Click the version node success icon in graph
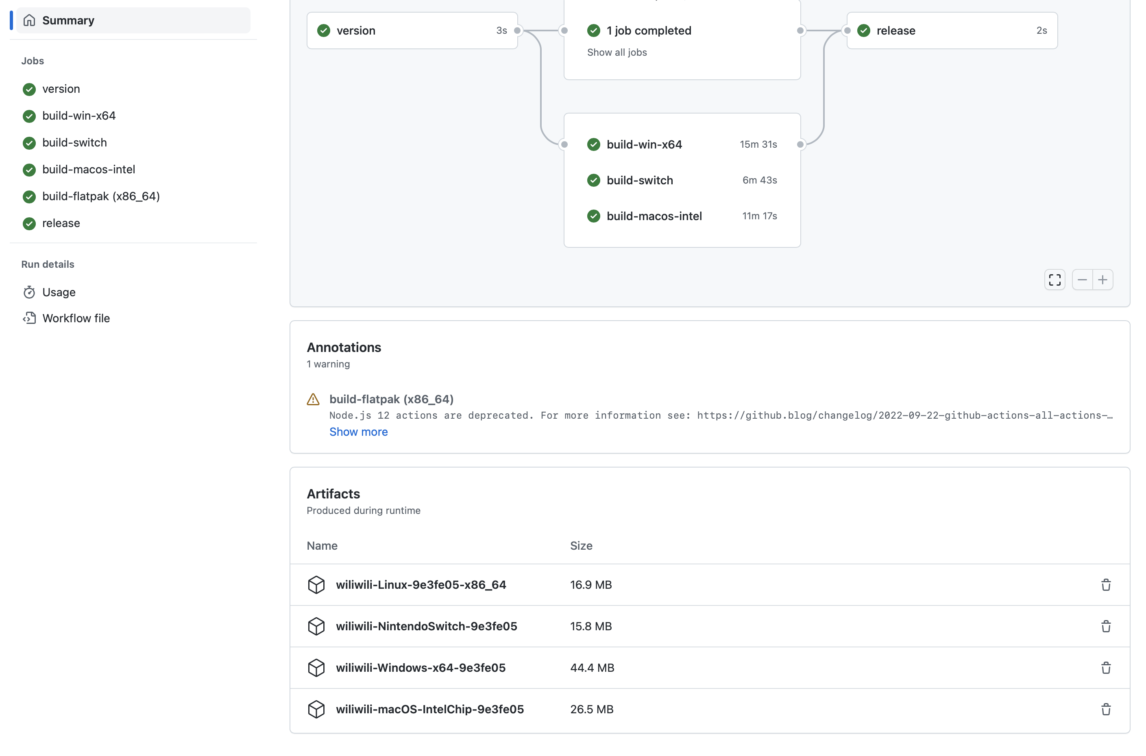The width and height of the screenshot is (1146, 756). 324,31
